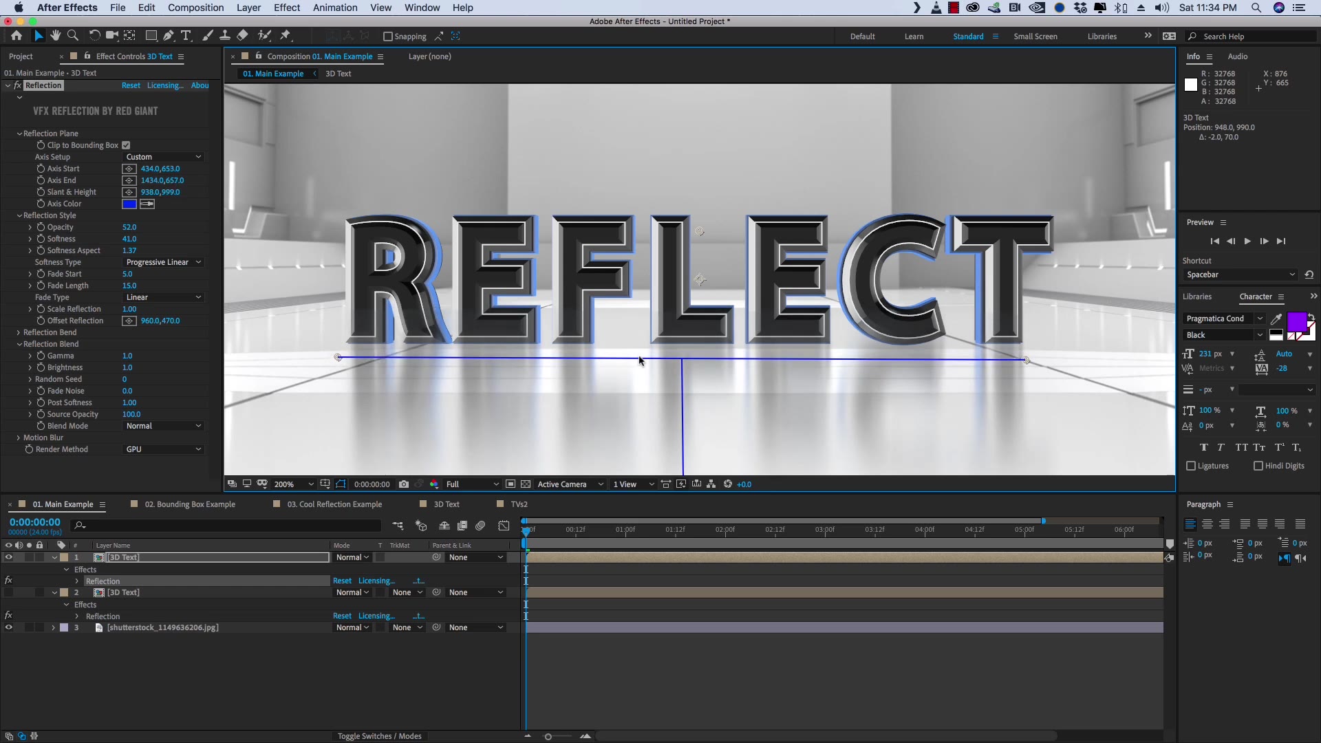Open the Softness Type dropdown
1321x743 pixels.
point(162,262)
